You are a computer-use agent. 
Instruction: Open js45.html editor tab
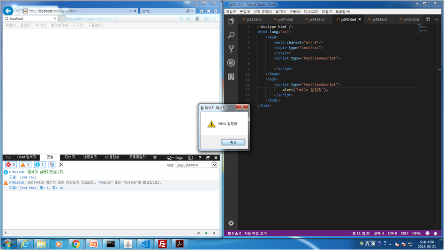pos(409,19)
